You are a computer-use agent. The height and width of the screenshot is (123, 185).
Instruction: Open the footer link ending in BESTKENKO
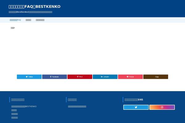[24, 106]
